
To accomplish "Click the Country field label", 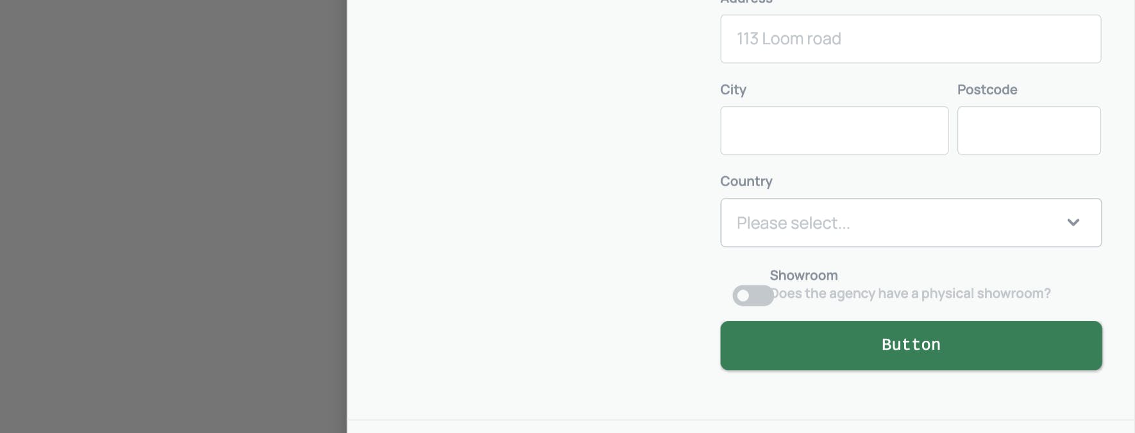I will coord(746,181).
